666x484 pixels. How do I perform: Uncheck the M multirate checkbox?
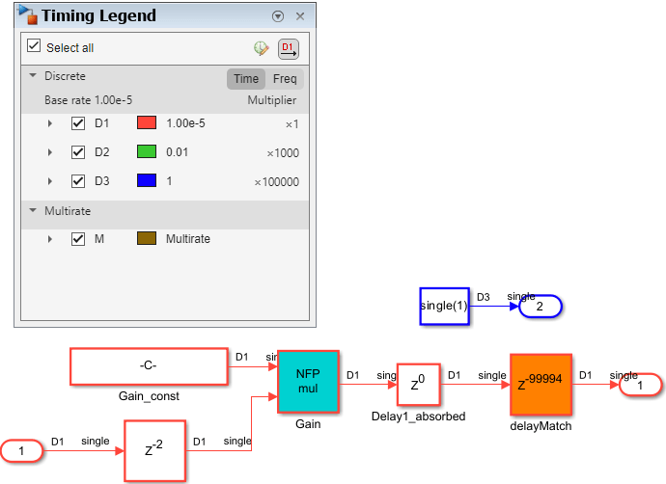(x=78, y=238)
